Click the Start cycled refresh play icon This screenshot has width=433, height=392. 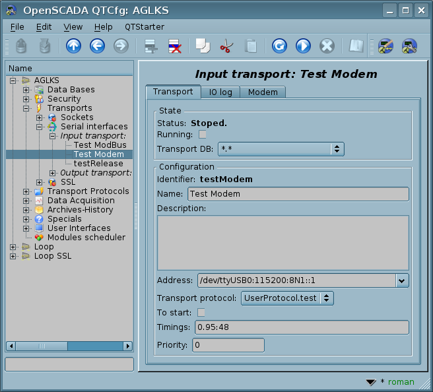(x=303, y=46)
